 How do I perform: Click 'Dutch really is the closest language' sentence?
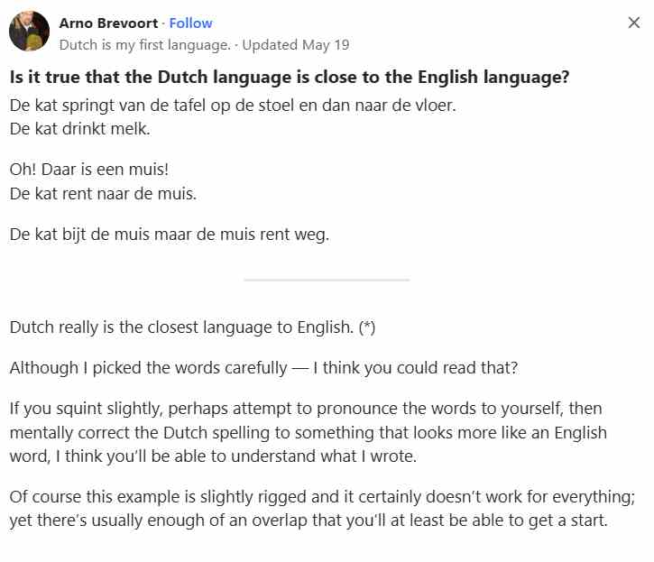click(181, 327)
